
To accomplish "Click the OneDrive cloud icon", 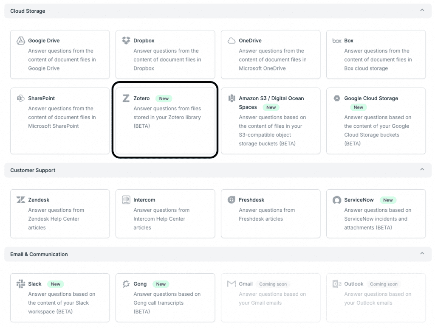I will coord(231,41).
